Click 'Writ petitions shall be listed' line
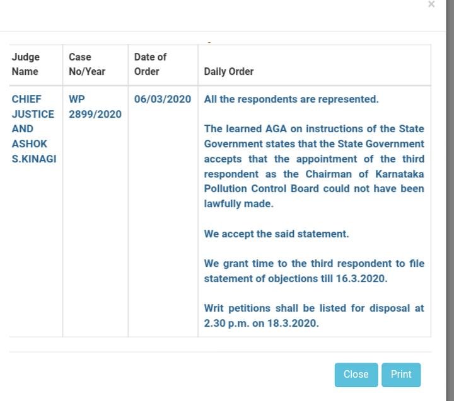 click(277, 308)
